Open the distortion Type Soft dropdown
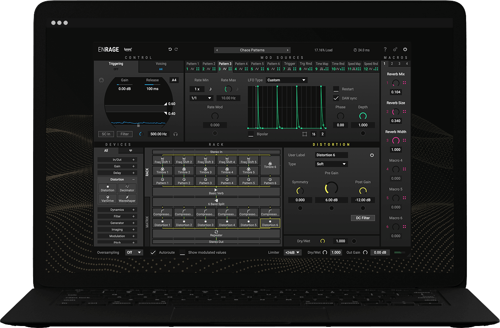This screenshot has width=500, height=328. tap(331, 164)
